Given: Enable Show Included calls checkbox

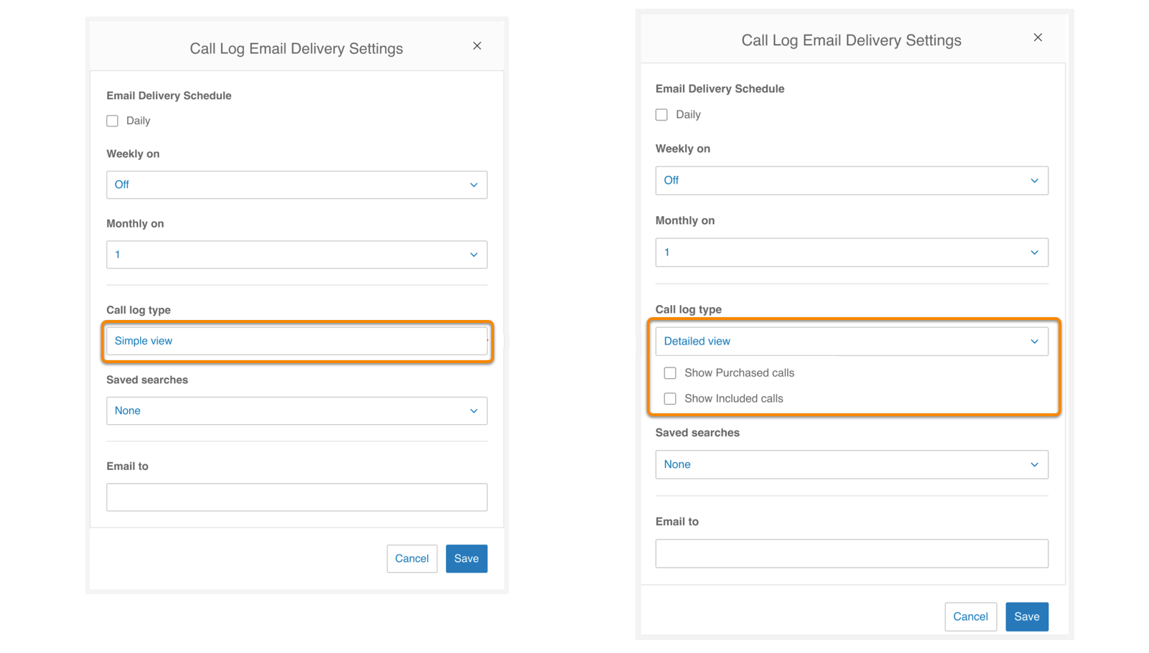Looking at the screenshot, I should pyautogui.click(x=670, y=399).
